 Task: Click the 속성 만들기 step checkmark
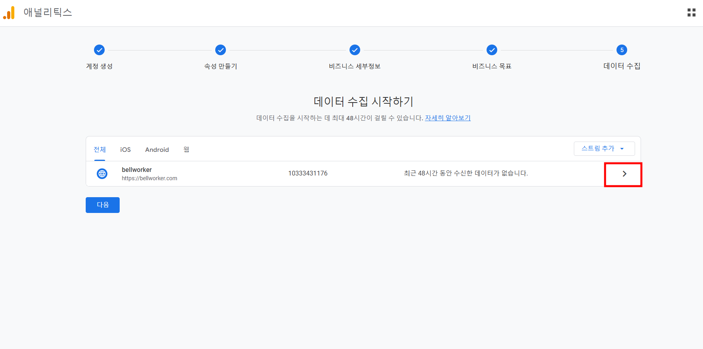click(220, 50)
